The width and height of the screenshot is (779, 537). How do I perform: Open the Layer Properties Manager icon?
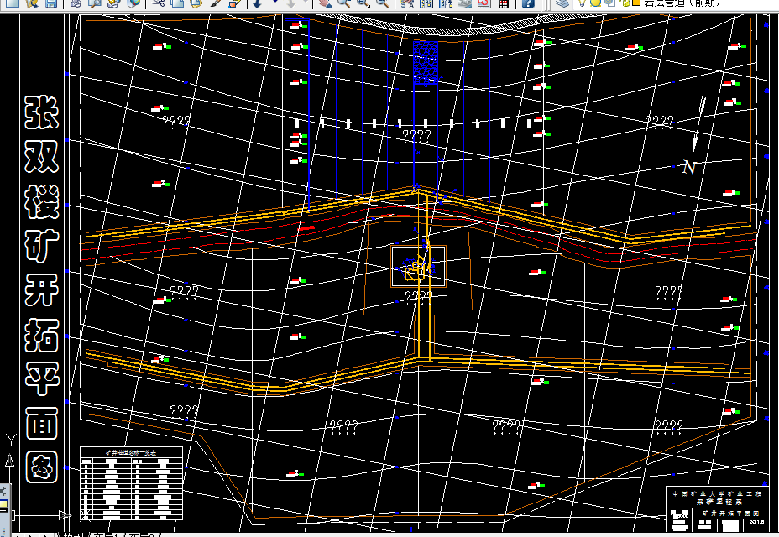pos(562,3)
